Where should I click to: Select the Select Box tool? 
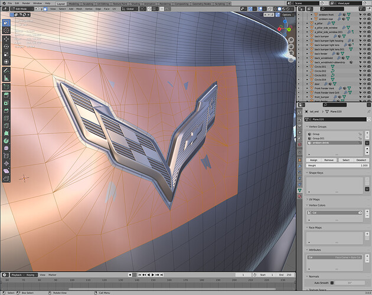(x=6, y=23)
